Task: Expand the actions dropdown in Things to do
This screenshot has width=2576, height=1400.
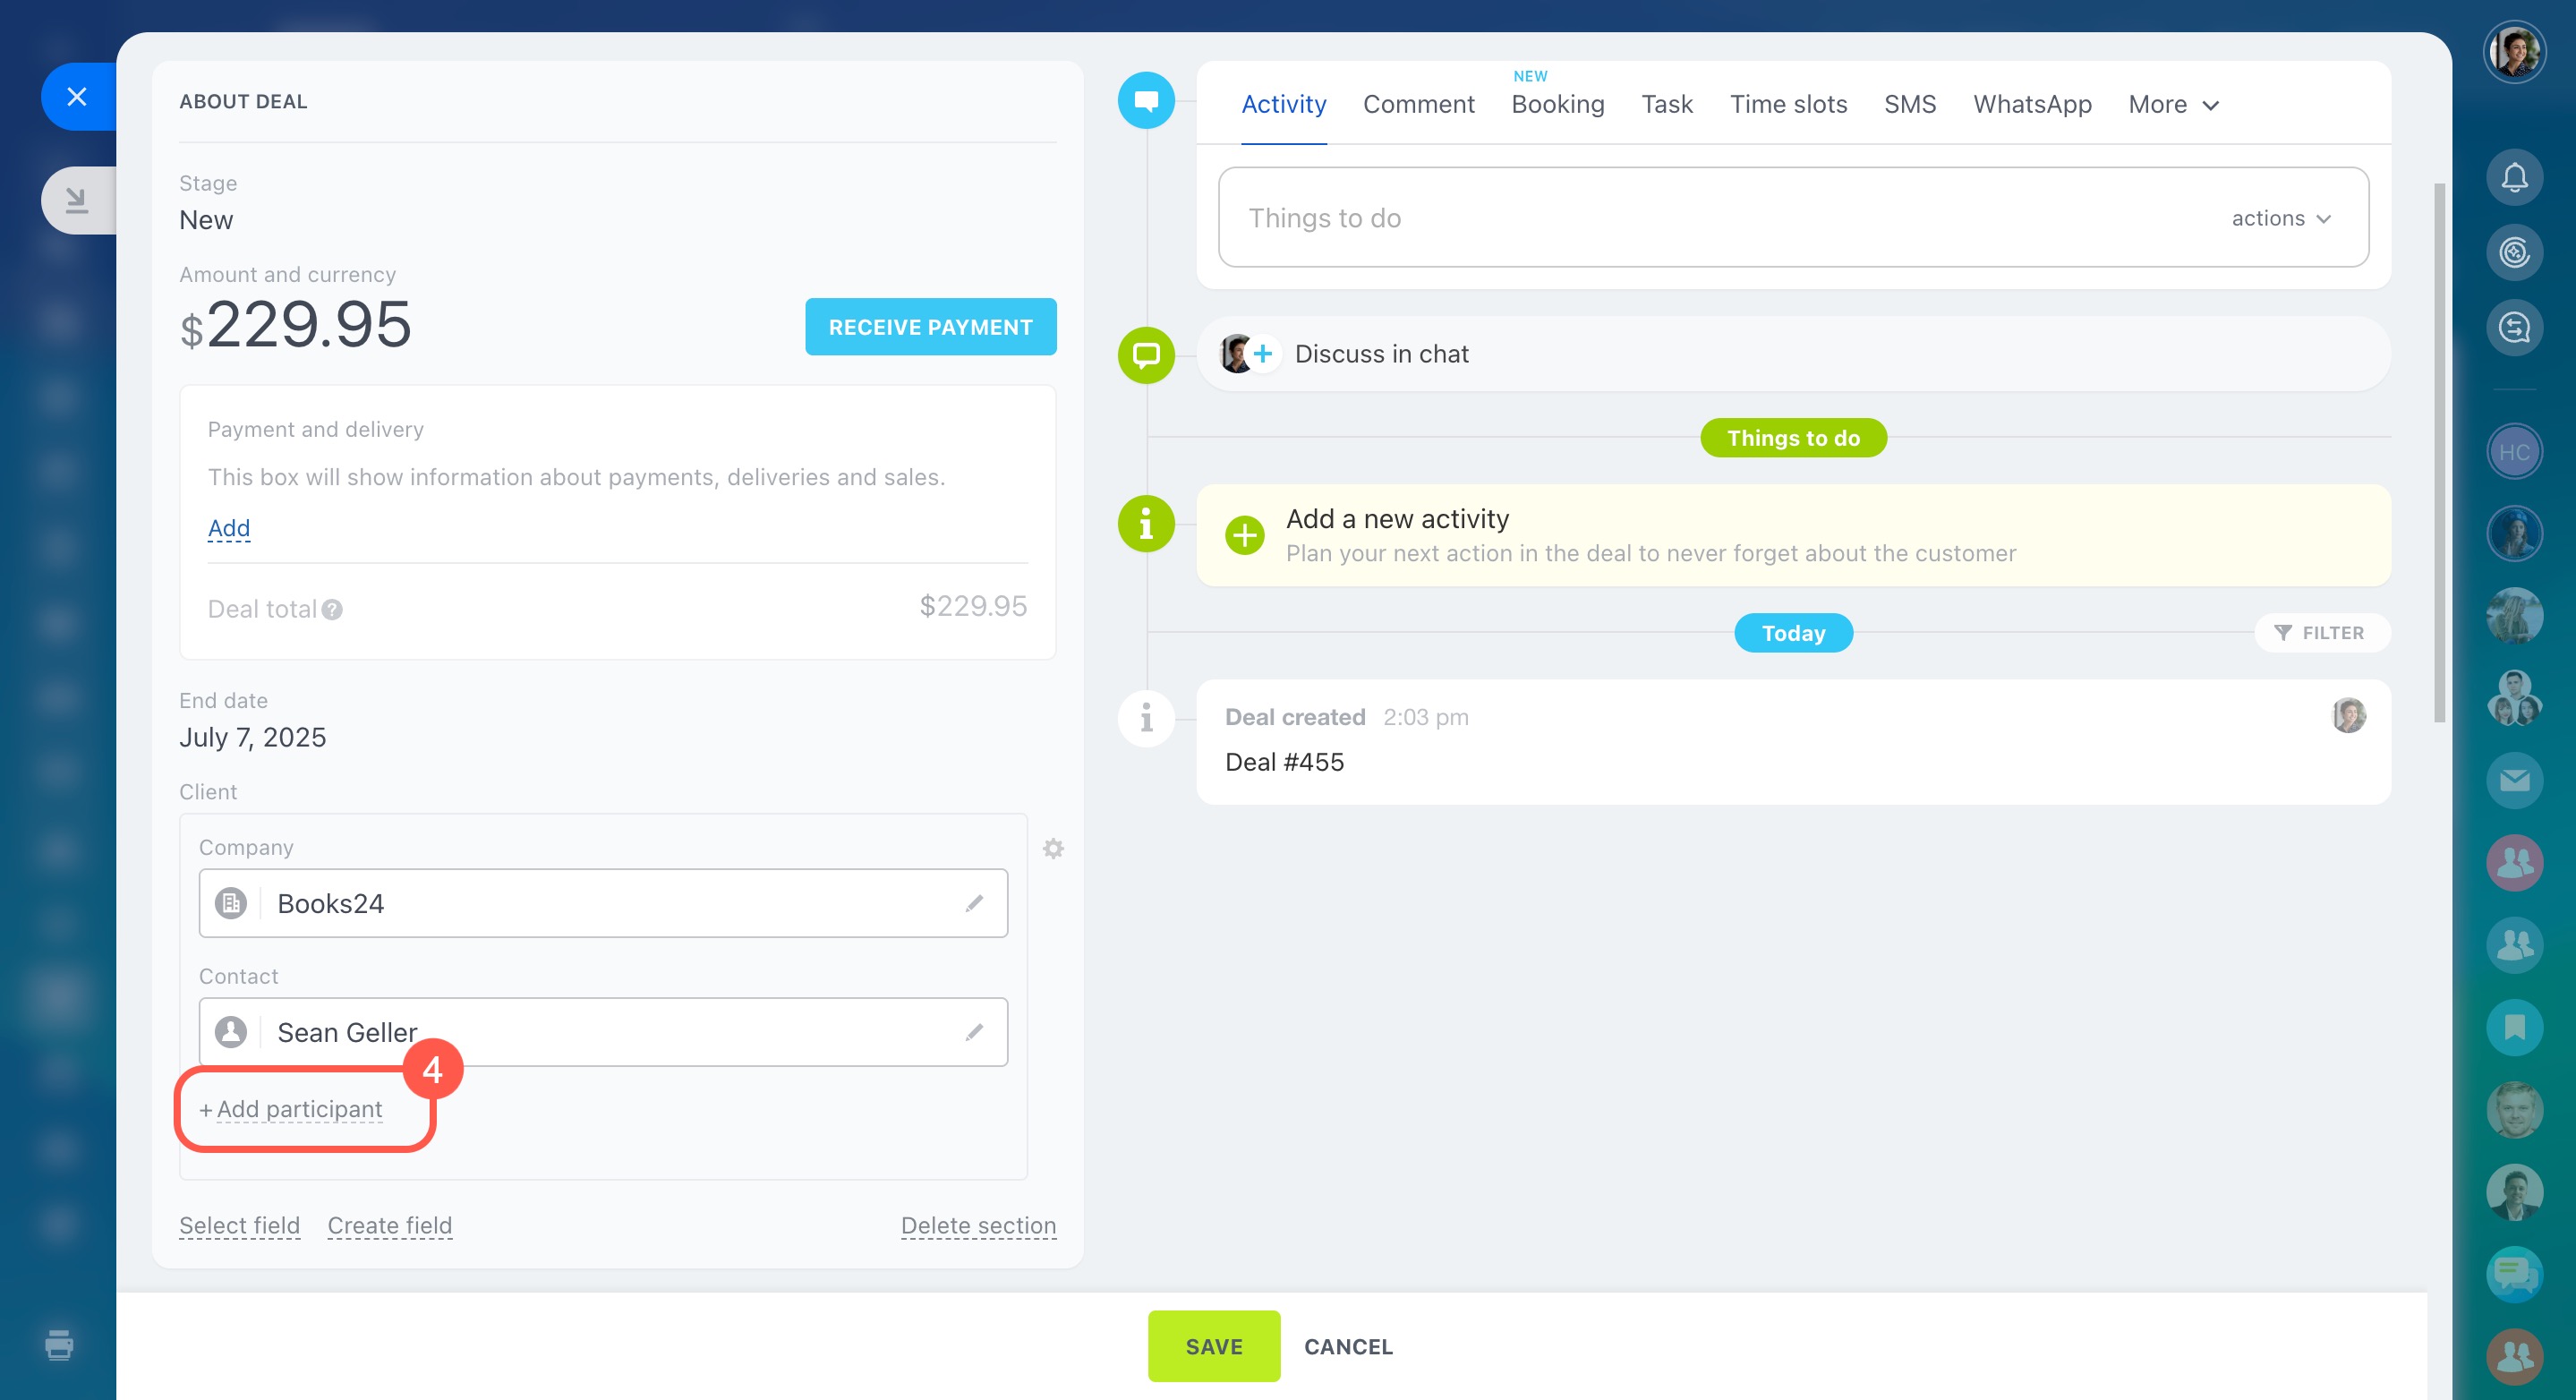Action: tap(2281, 218)
